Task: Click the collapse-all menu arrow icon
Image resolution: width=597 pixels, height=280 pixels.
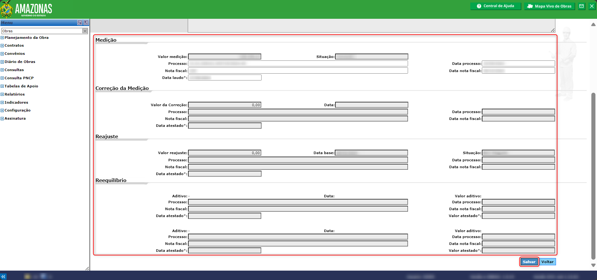Action: 86,23
